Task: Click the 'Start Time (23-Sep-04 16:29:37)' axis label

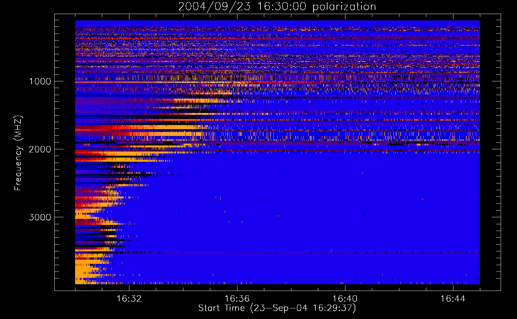Action: (277, 308)
